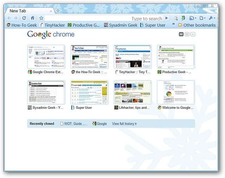
Task: Click the 'Google Chrome Ext...' title text
Action: coord(48,72)
